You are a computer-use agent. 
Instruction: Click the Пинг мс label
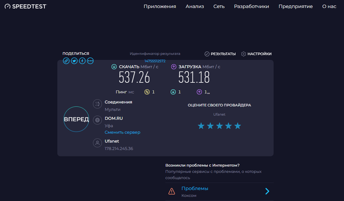125,92
